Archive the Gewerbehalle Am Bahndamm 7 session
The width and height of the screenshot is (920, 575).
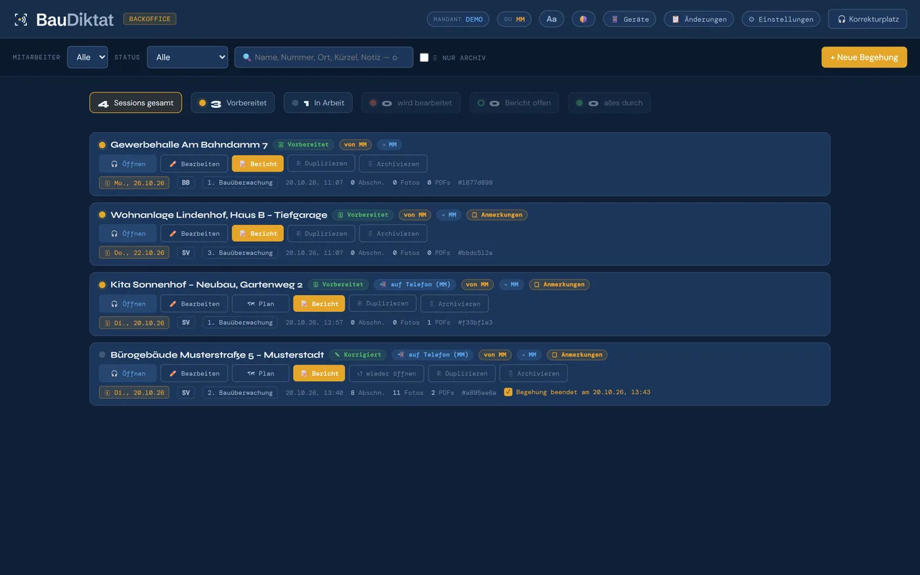click(x=393, y=164)
